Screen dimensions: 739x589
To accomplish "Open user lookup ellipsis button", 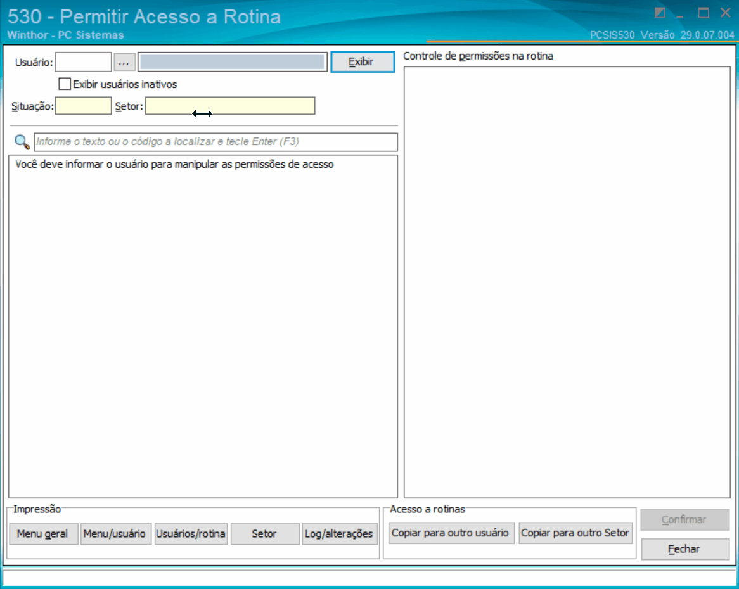I will point(124,62).
